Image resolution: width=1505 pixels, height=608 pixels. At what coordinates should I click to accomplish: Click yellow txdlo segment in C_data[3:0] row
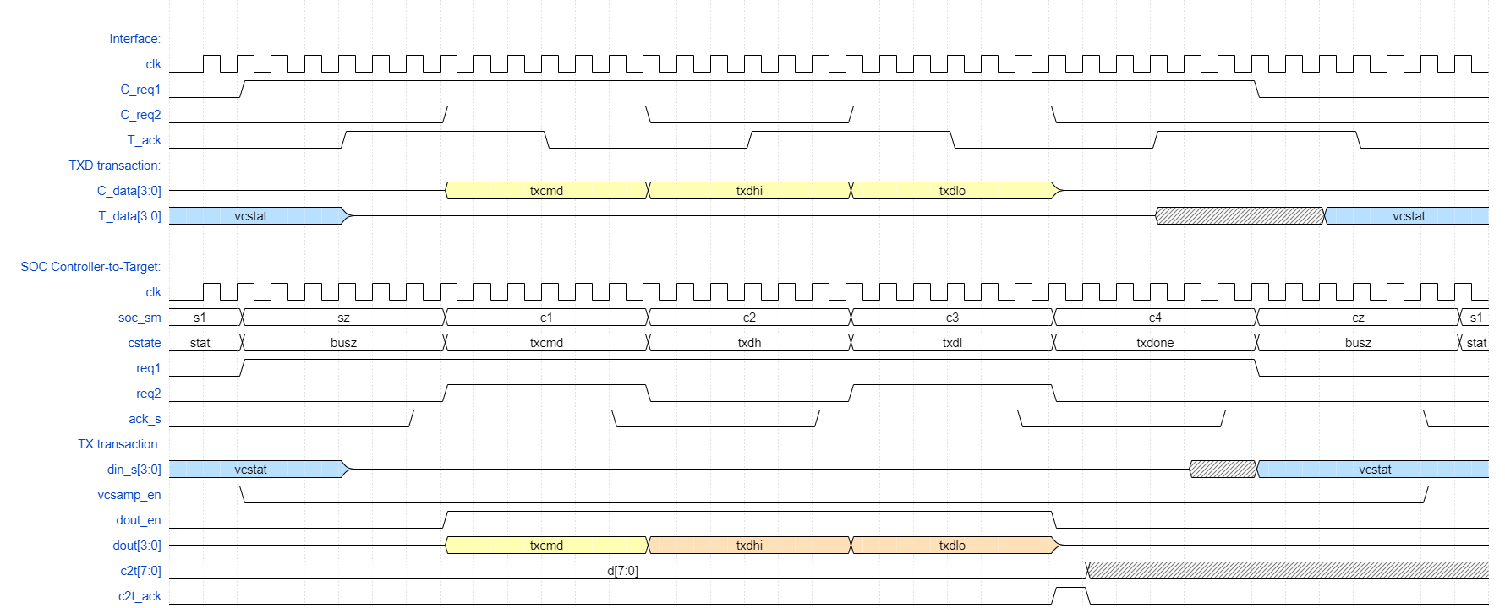tap(952, 191)
